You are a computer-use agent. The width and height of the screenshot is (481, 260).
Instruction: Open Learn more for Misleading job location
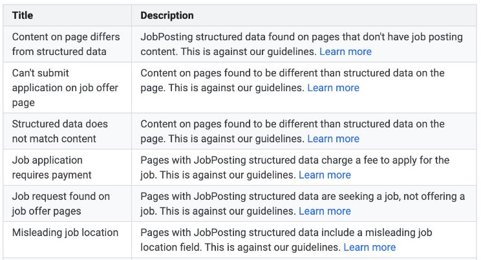(x=369, y=248)
